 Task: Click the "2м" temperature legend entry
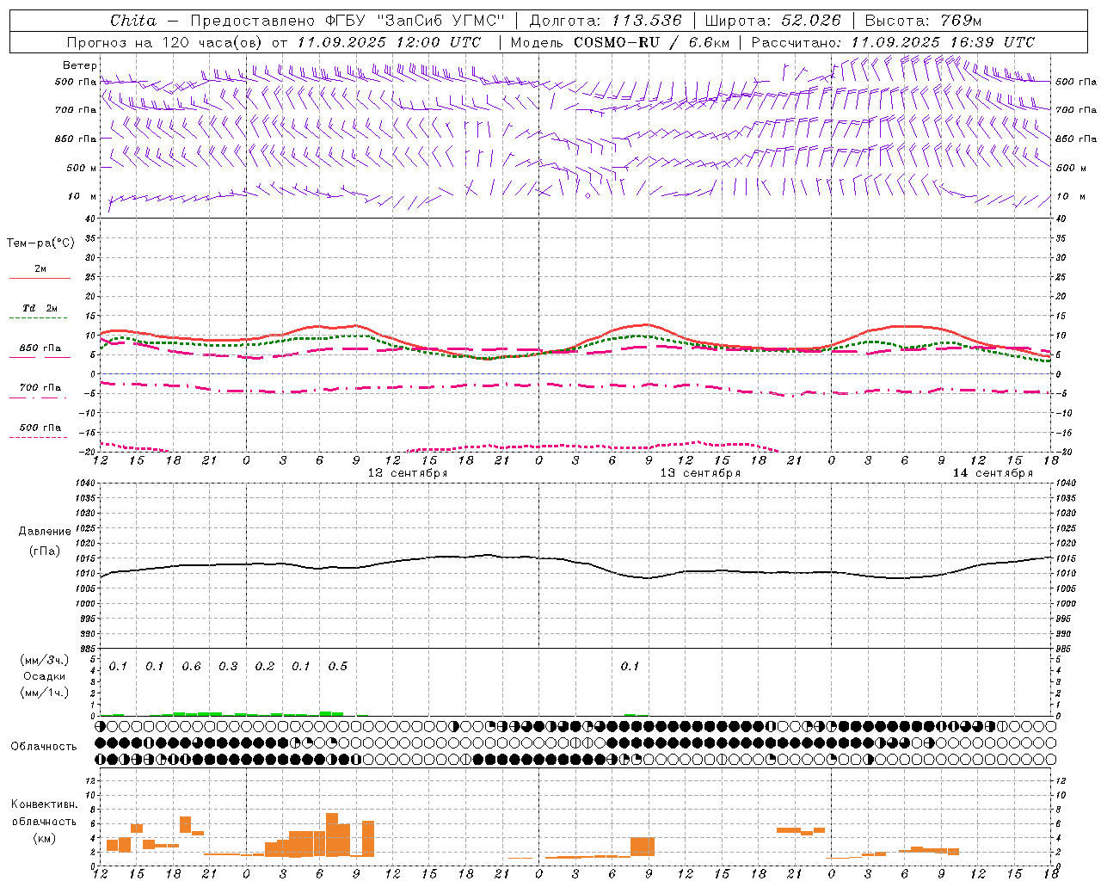[x=40, y=268]
